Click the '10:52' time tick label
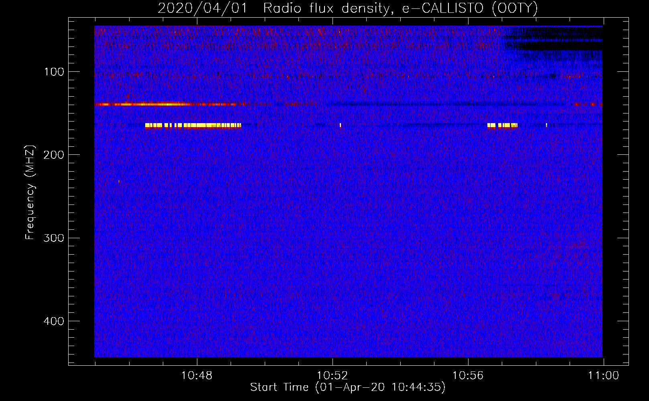This screenshot has width=649, height=401. tap(332, 376)
